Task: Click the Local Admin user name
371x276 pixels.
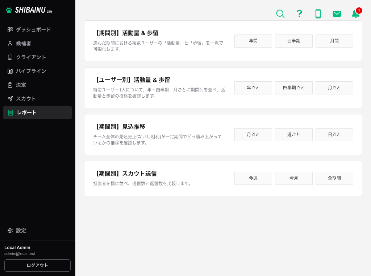Action: pos(17,248)
